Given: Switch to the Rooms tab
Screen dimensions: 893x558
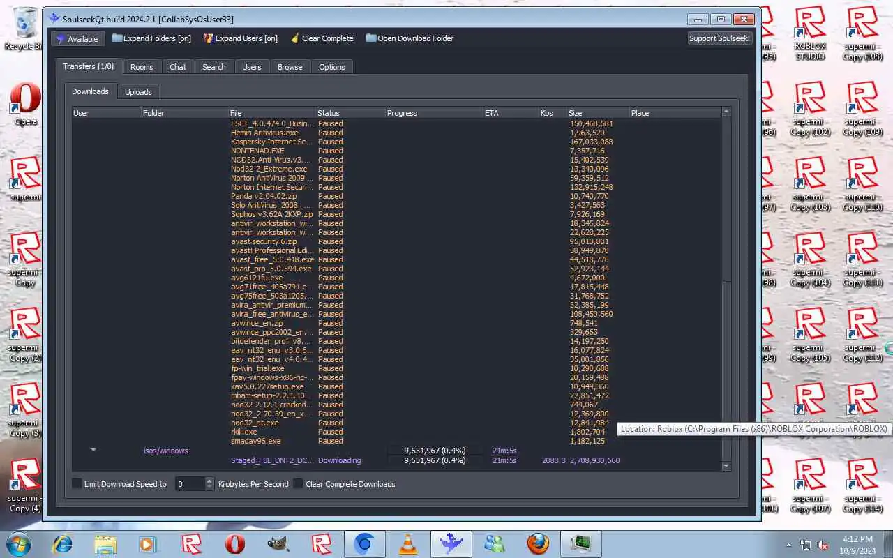Looking at the screenshot, I should click(x=142, y=67).
